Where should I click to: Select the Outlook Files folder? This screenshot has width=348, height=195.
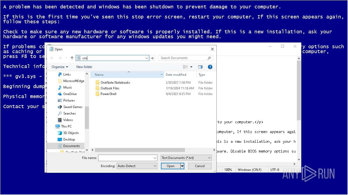[110, 88]
